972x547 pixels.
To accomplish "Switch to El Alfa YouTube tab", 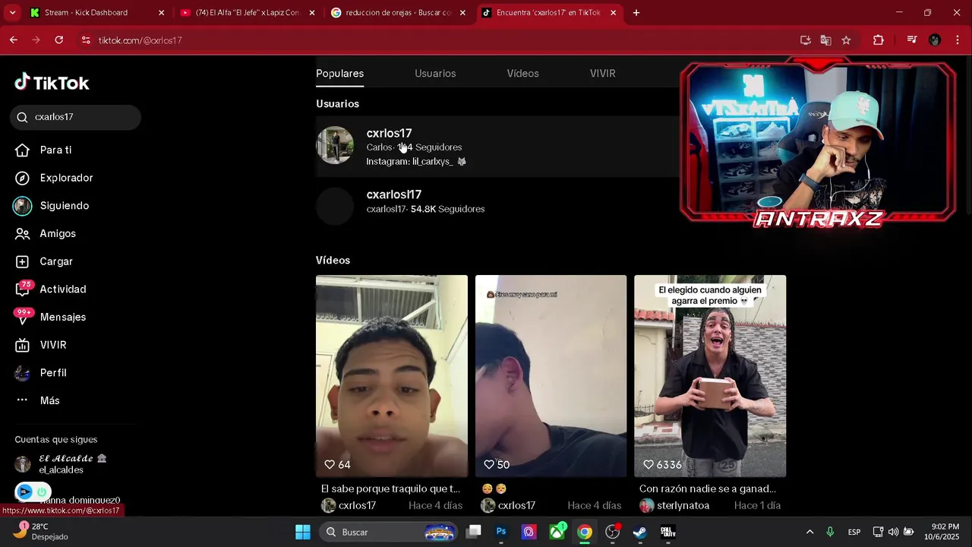I will coord(248,13).
